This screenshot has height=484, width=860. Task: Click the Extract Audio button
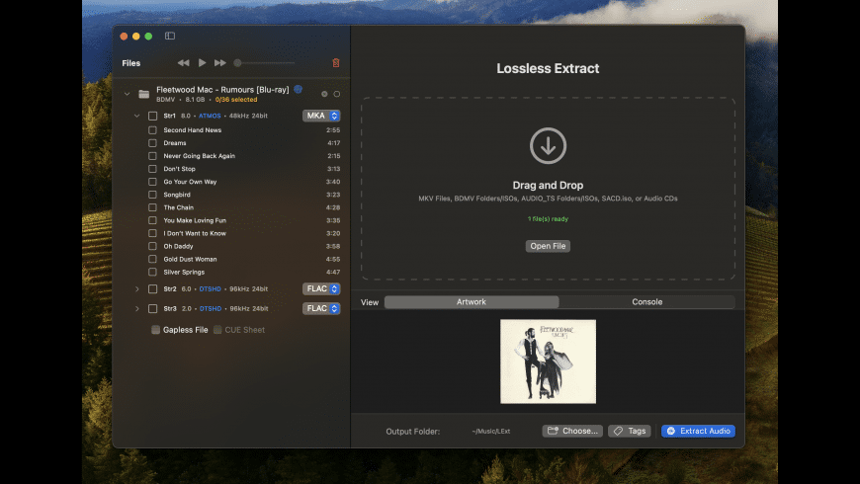pyautogui.click(x=698, y=431)
